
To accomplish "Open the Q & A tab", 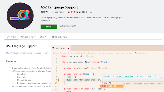I will 43,37.
